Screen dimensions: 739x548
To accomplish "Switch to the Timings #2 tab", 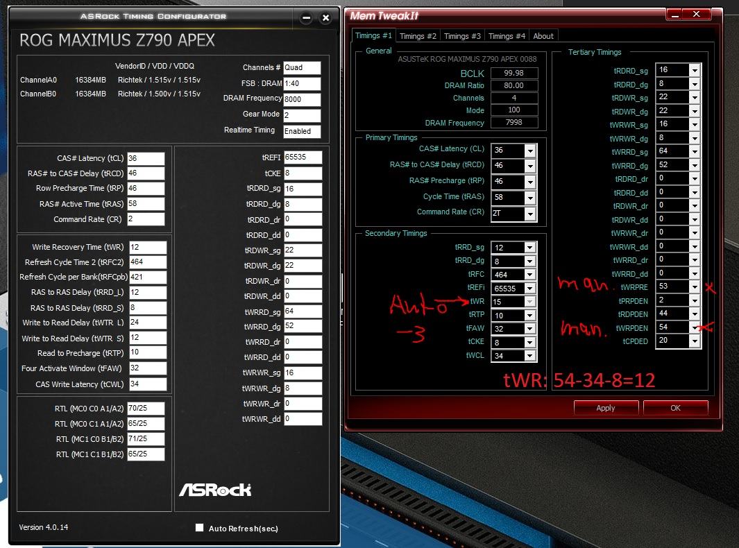I will pyautogui.click(x=418, y=36).
